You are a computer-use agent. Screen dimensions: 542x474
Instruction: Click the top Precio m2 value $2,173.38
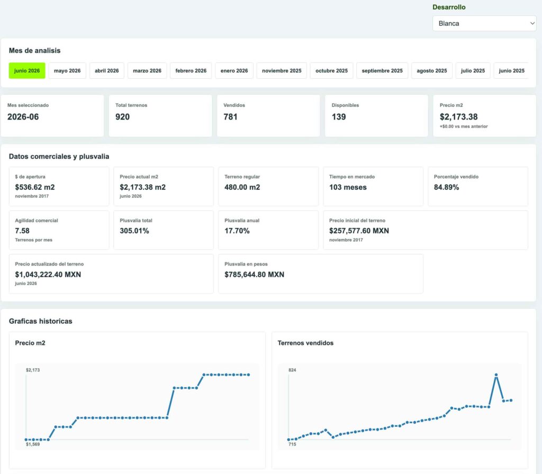pyautogui.click(x=458, y=117)
